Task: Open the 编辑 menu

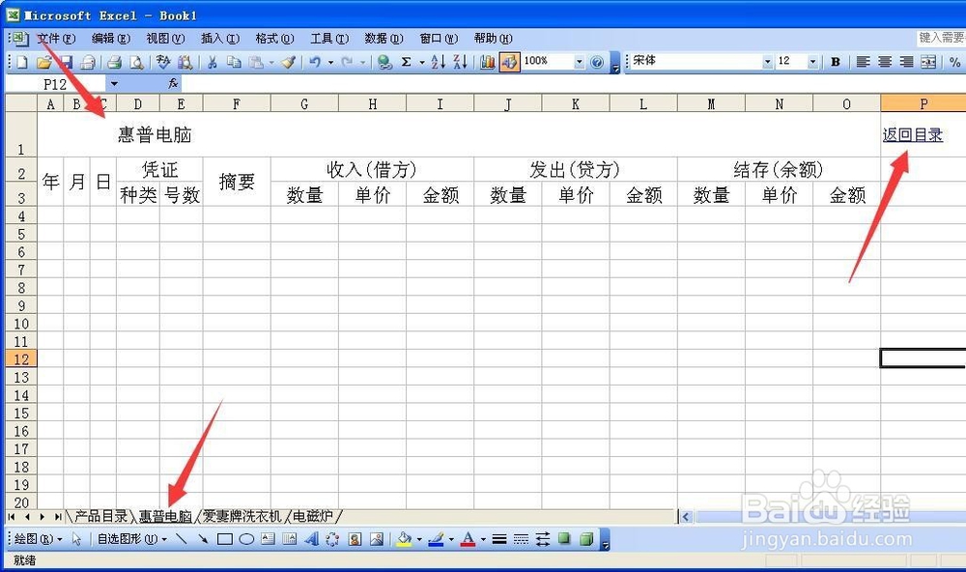Action: pos(111,39)
